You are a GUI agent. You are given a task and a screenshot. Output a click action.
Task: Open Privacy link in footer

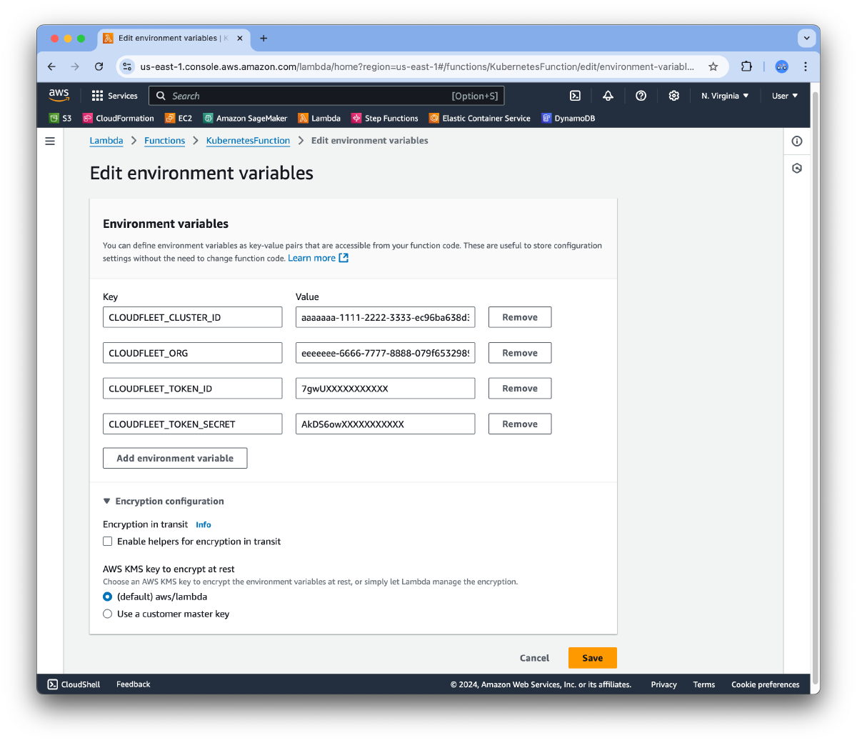point(663,684)
